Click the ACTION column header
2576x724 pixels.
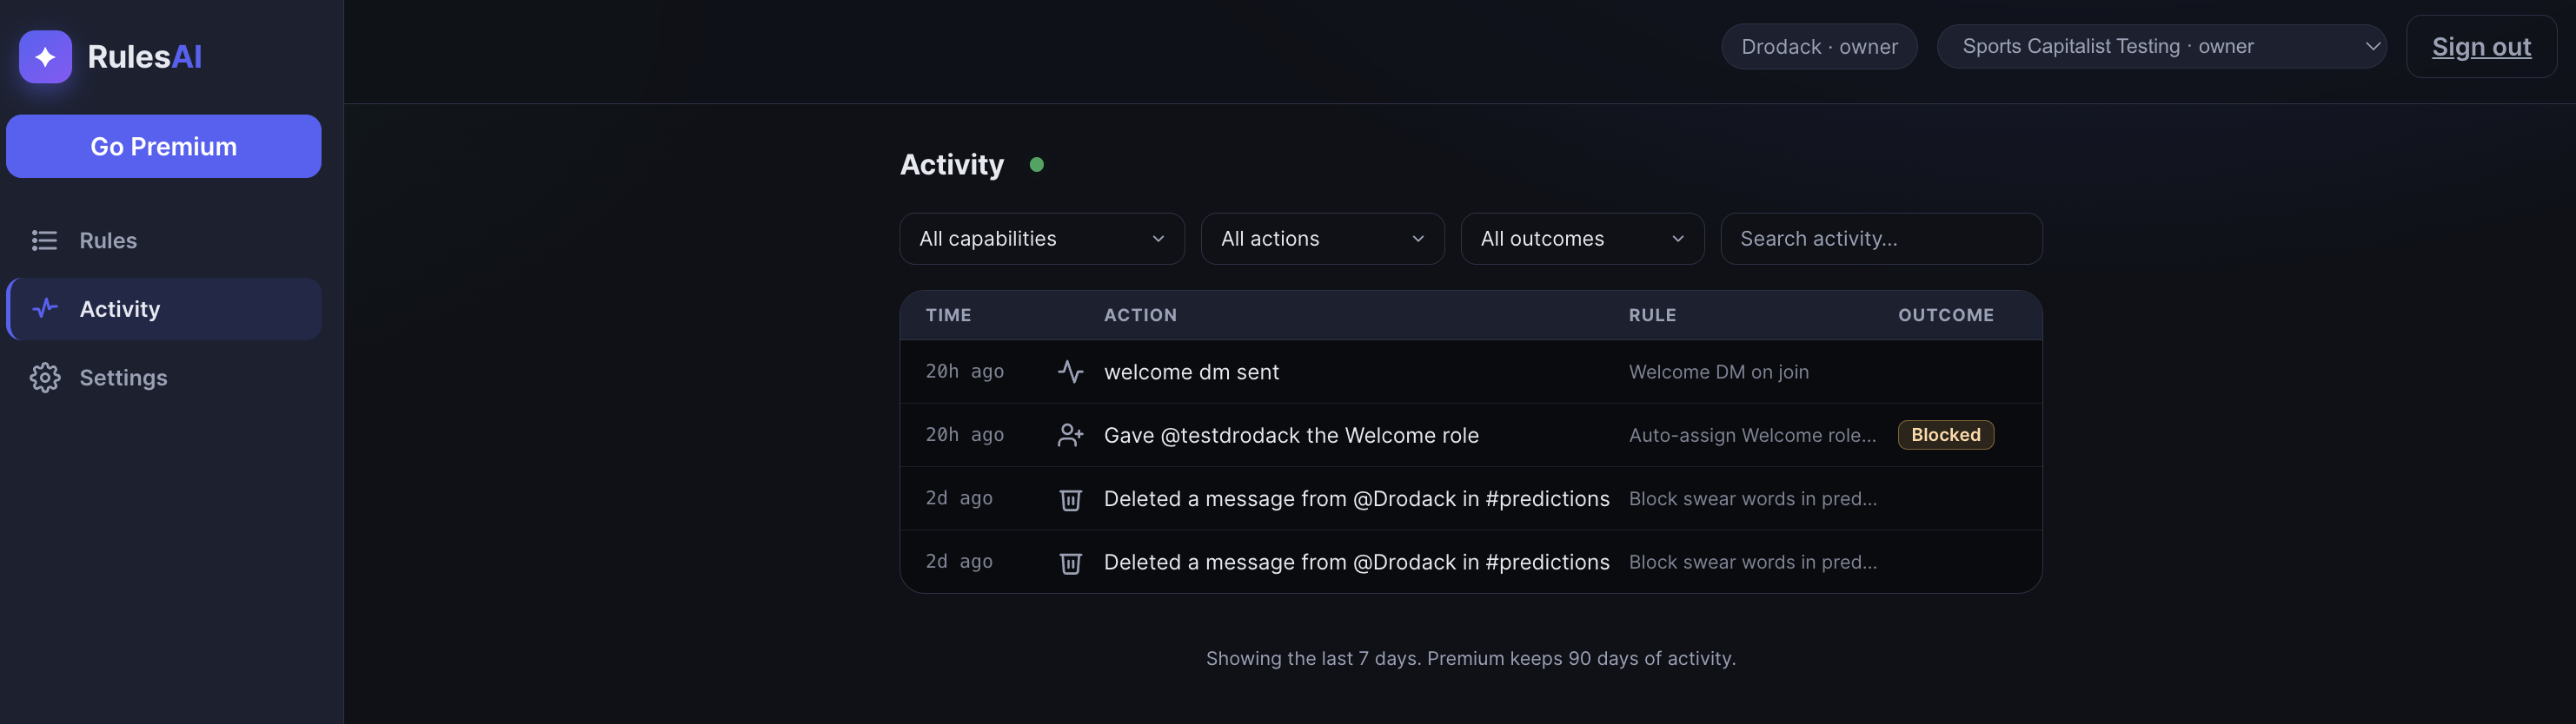[1140, 316]
